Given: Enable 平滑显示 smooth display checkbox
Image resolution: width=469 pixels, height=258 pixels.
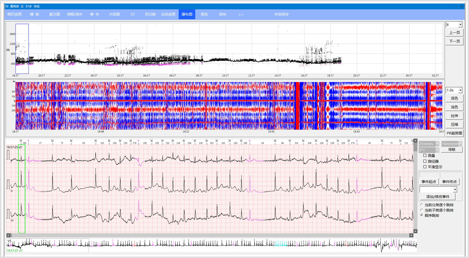Looking at the screenshot, I should click(425, 167).
